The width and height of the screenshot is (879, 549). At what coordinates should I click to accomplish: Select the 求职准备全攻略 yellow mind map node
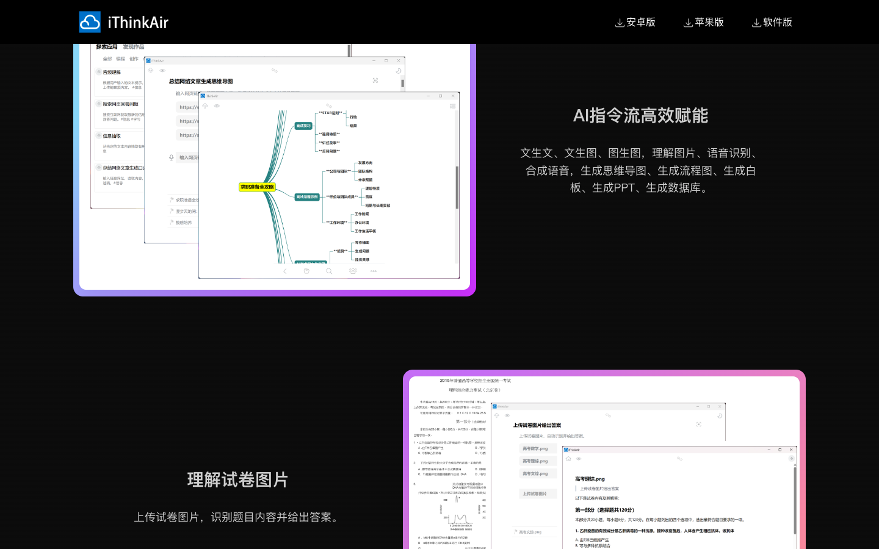coord(257,187)
